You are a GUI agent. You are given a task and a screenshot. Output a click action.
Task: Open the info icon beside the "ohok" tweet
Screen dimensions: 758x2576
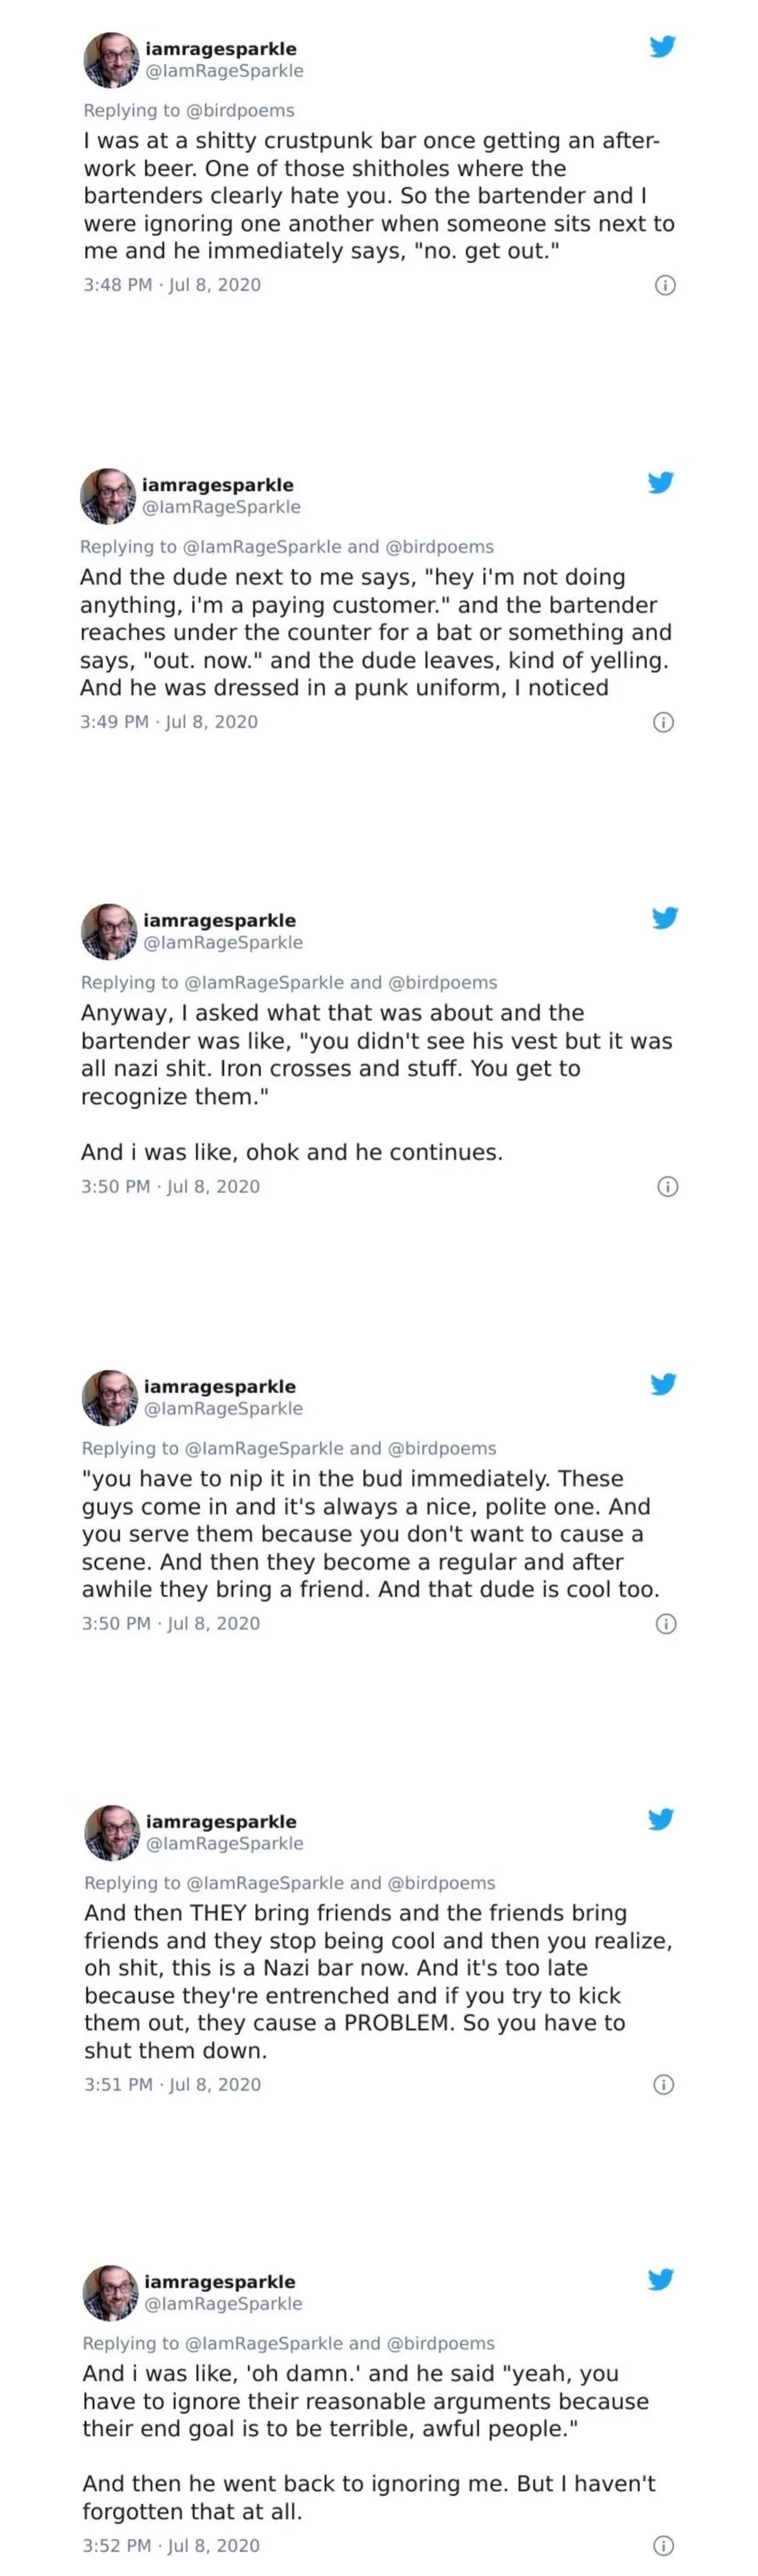[667, 1187]
